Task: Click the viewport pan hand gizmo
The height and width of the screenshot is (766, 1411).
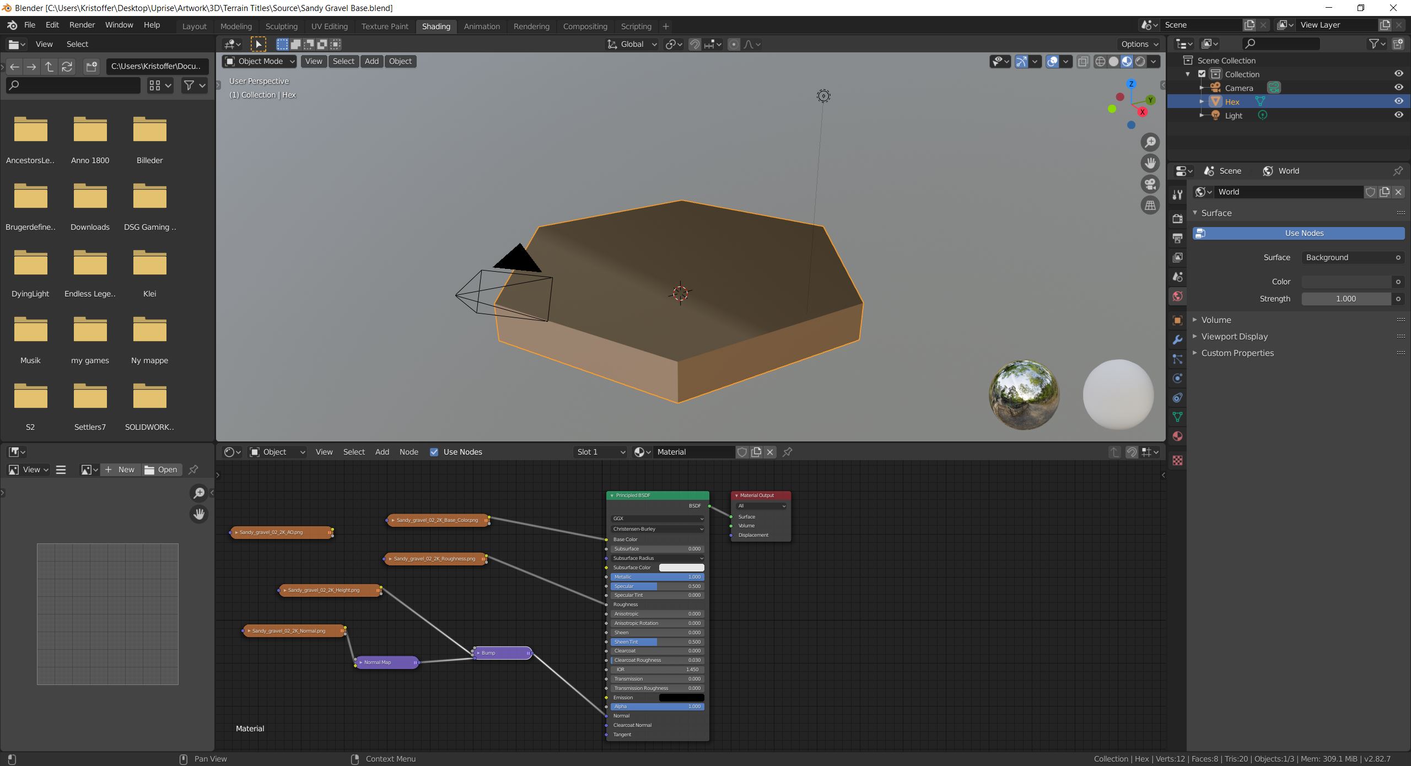Action: tap(1150, 163)
